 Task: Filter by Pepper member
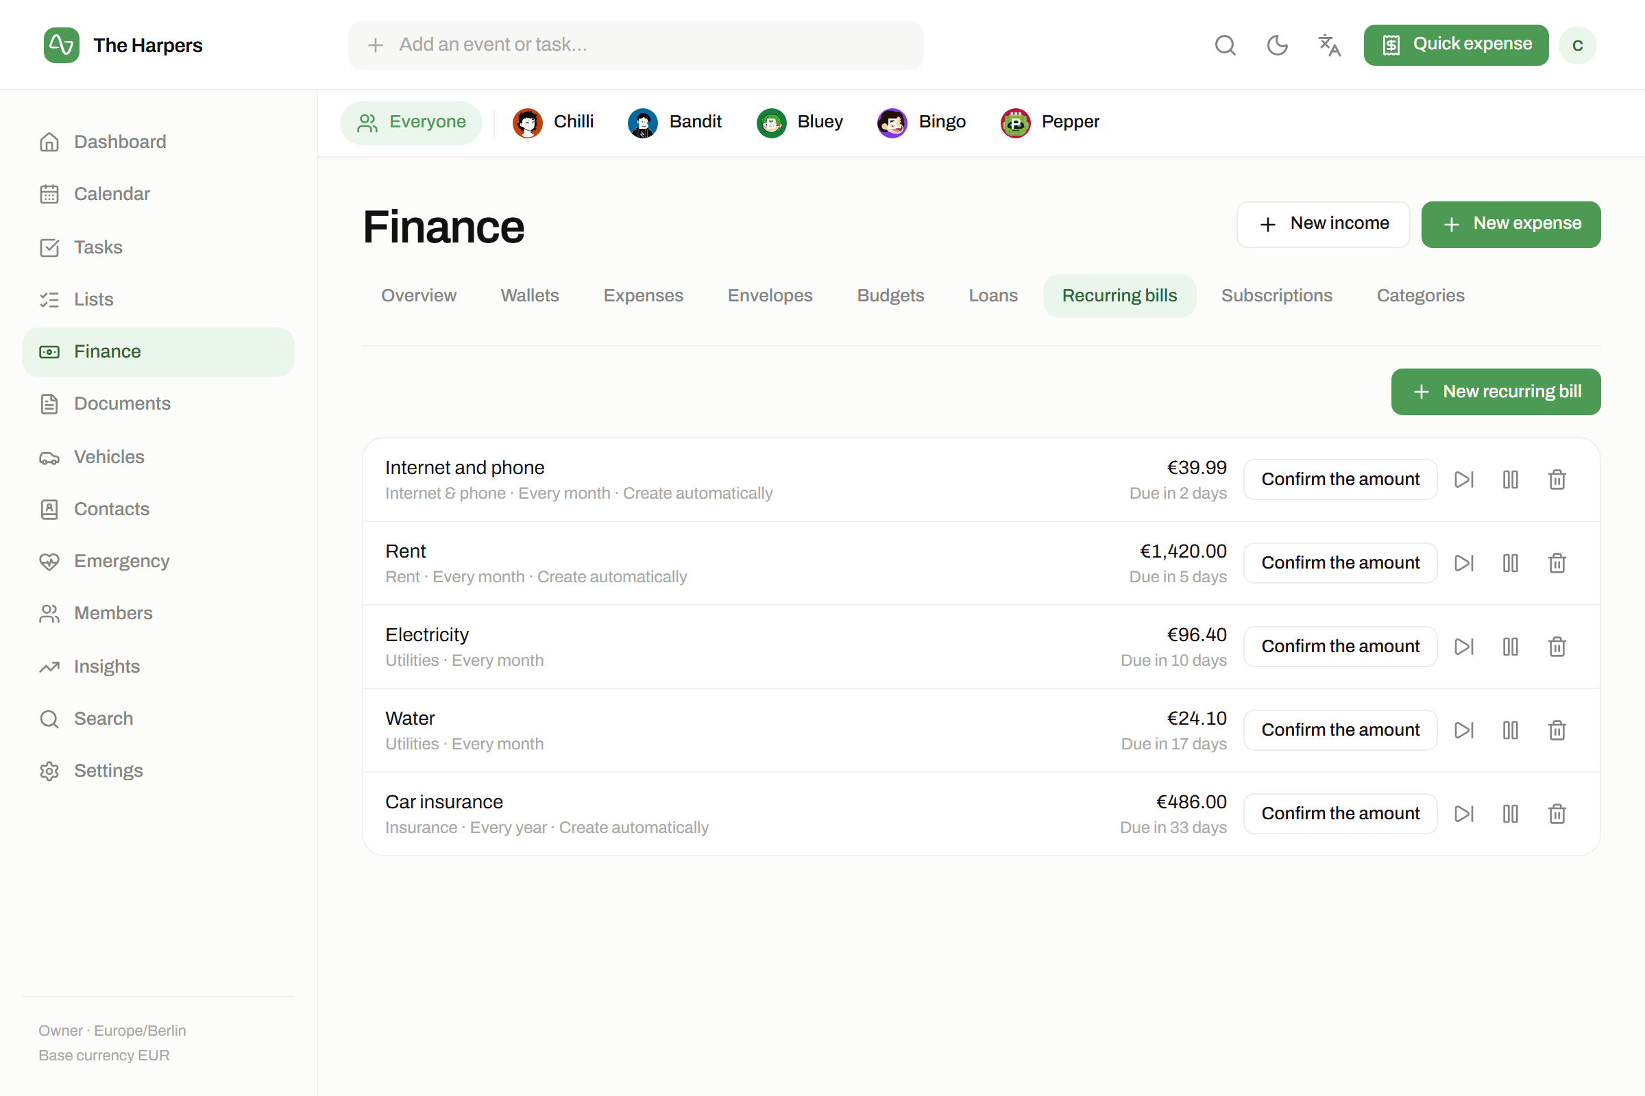point(1049,123)
